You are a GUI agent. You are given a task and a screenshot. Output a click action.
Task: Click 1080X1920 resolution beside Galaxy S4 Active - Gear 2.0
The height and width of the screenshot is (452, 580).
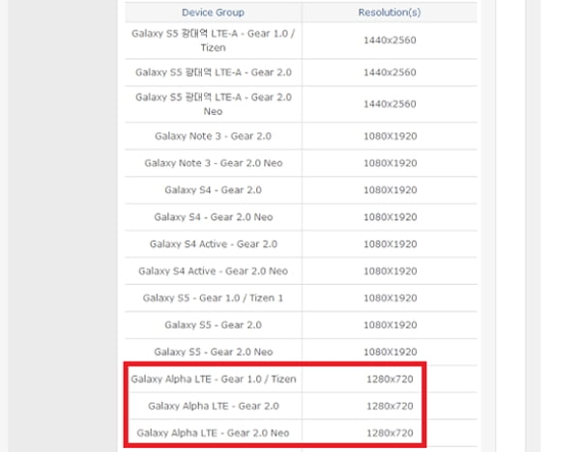click(x=391, y=244)
